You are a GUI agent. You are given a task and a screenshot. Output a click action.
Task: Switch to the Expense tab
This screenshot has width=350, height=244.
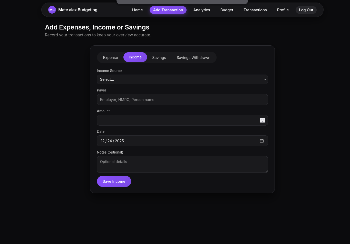click(110, 57)
